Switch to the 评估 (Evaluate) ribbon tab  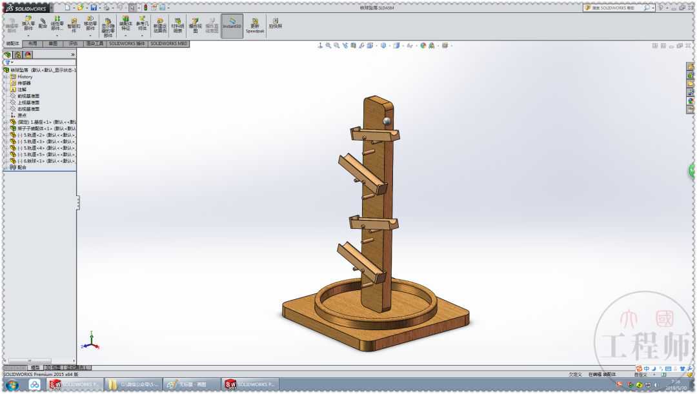coord(73,44)
